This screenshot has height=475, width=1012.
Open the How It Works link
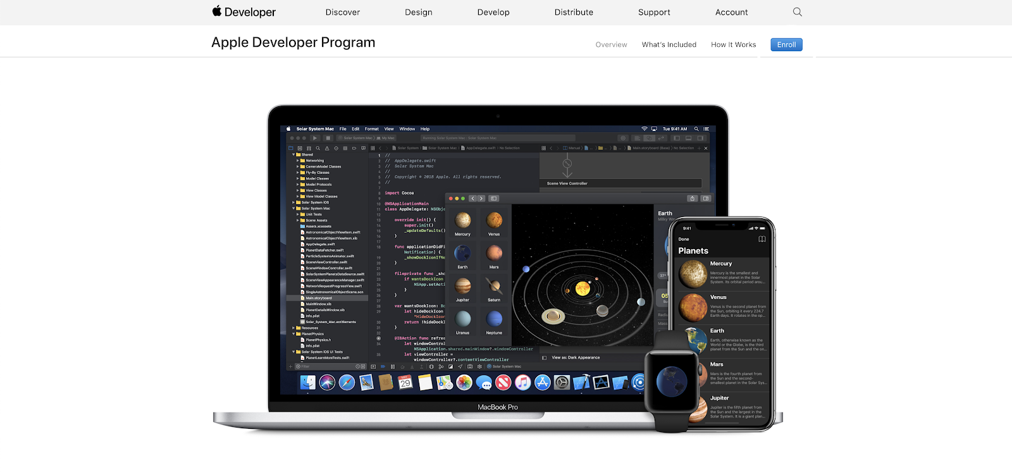[733, 44]
